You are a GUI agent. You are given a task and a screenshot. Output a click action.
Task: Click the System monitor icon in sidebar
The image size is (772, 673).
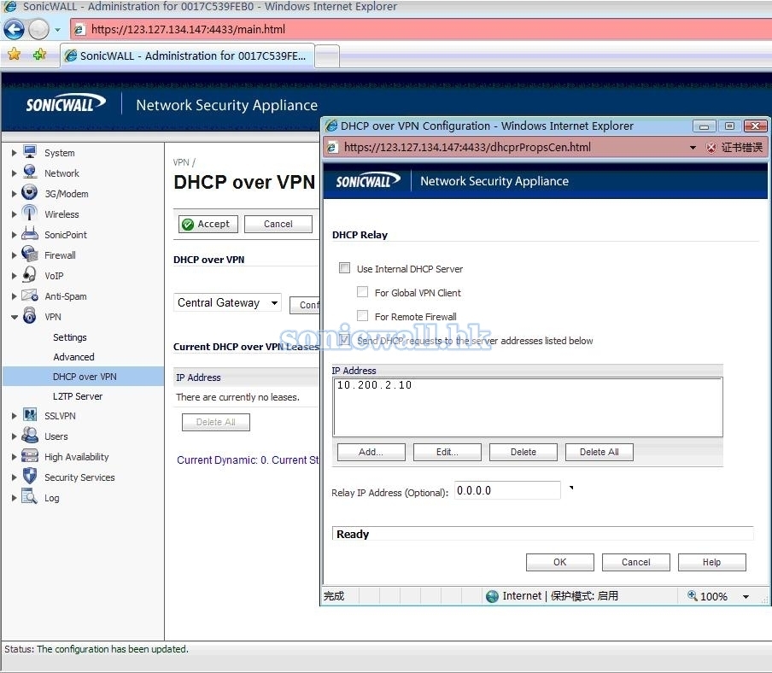[30, 152]
